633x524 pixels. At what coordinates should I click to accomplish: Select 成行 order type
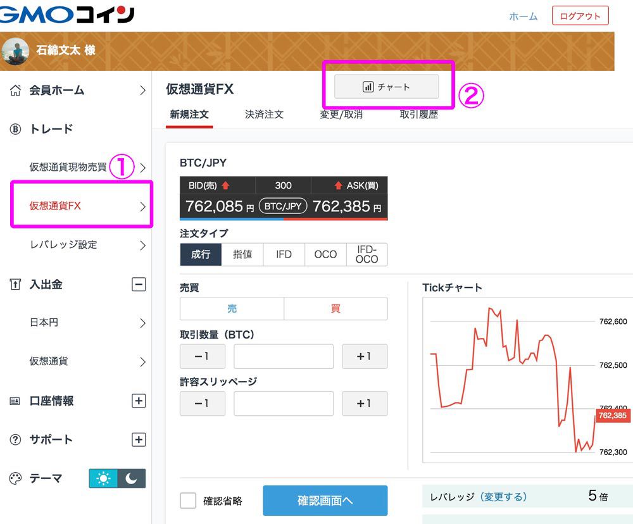[201, 254]
